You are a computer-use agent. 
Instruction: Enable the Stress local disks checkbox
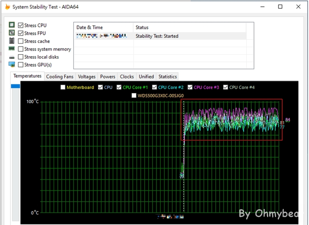21,57
